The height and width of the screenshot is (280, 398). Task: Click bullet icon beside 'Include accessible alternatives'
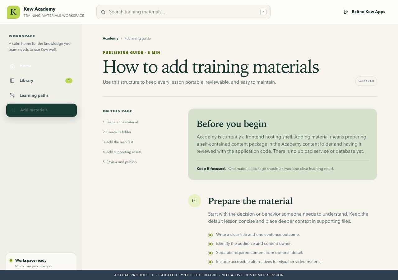(x=210, y=262)
